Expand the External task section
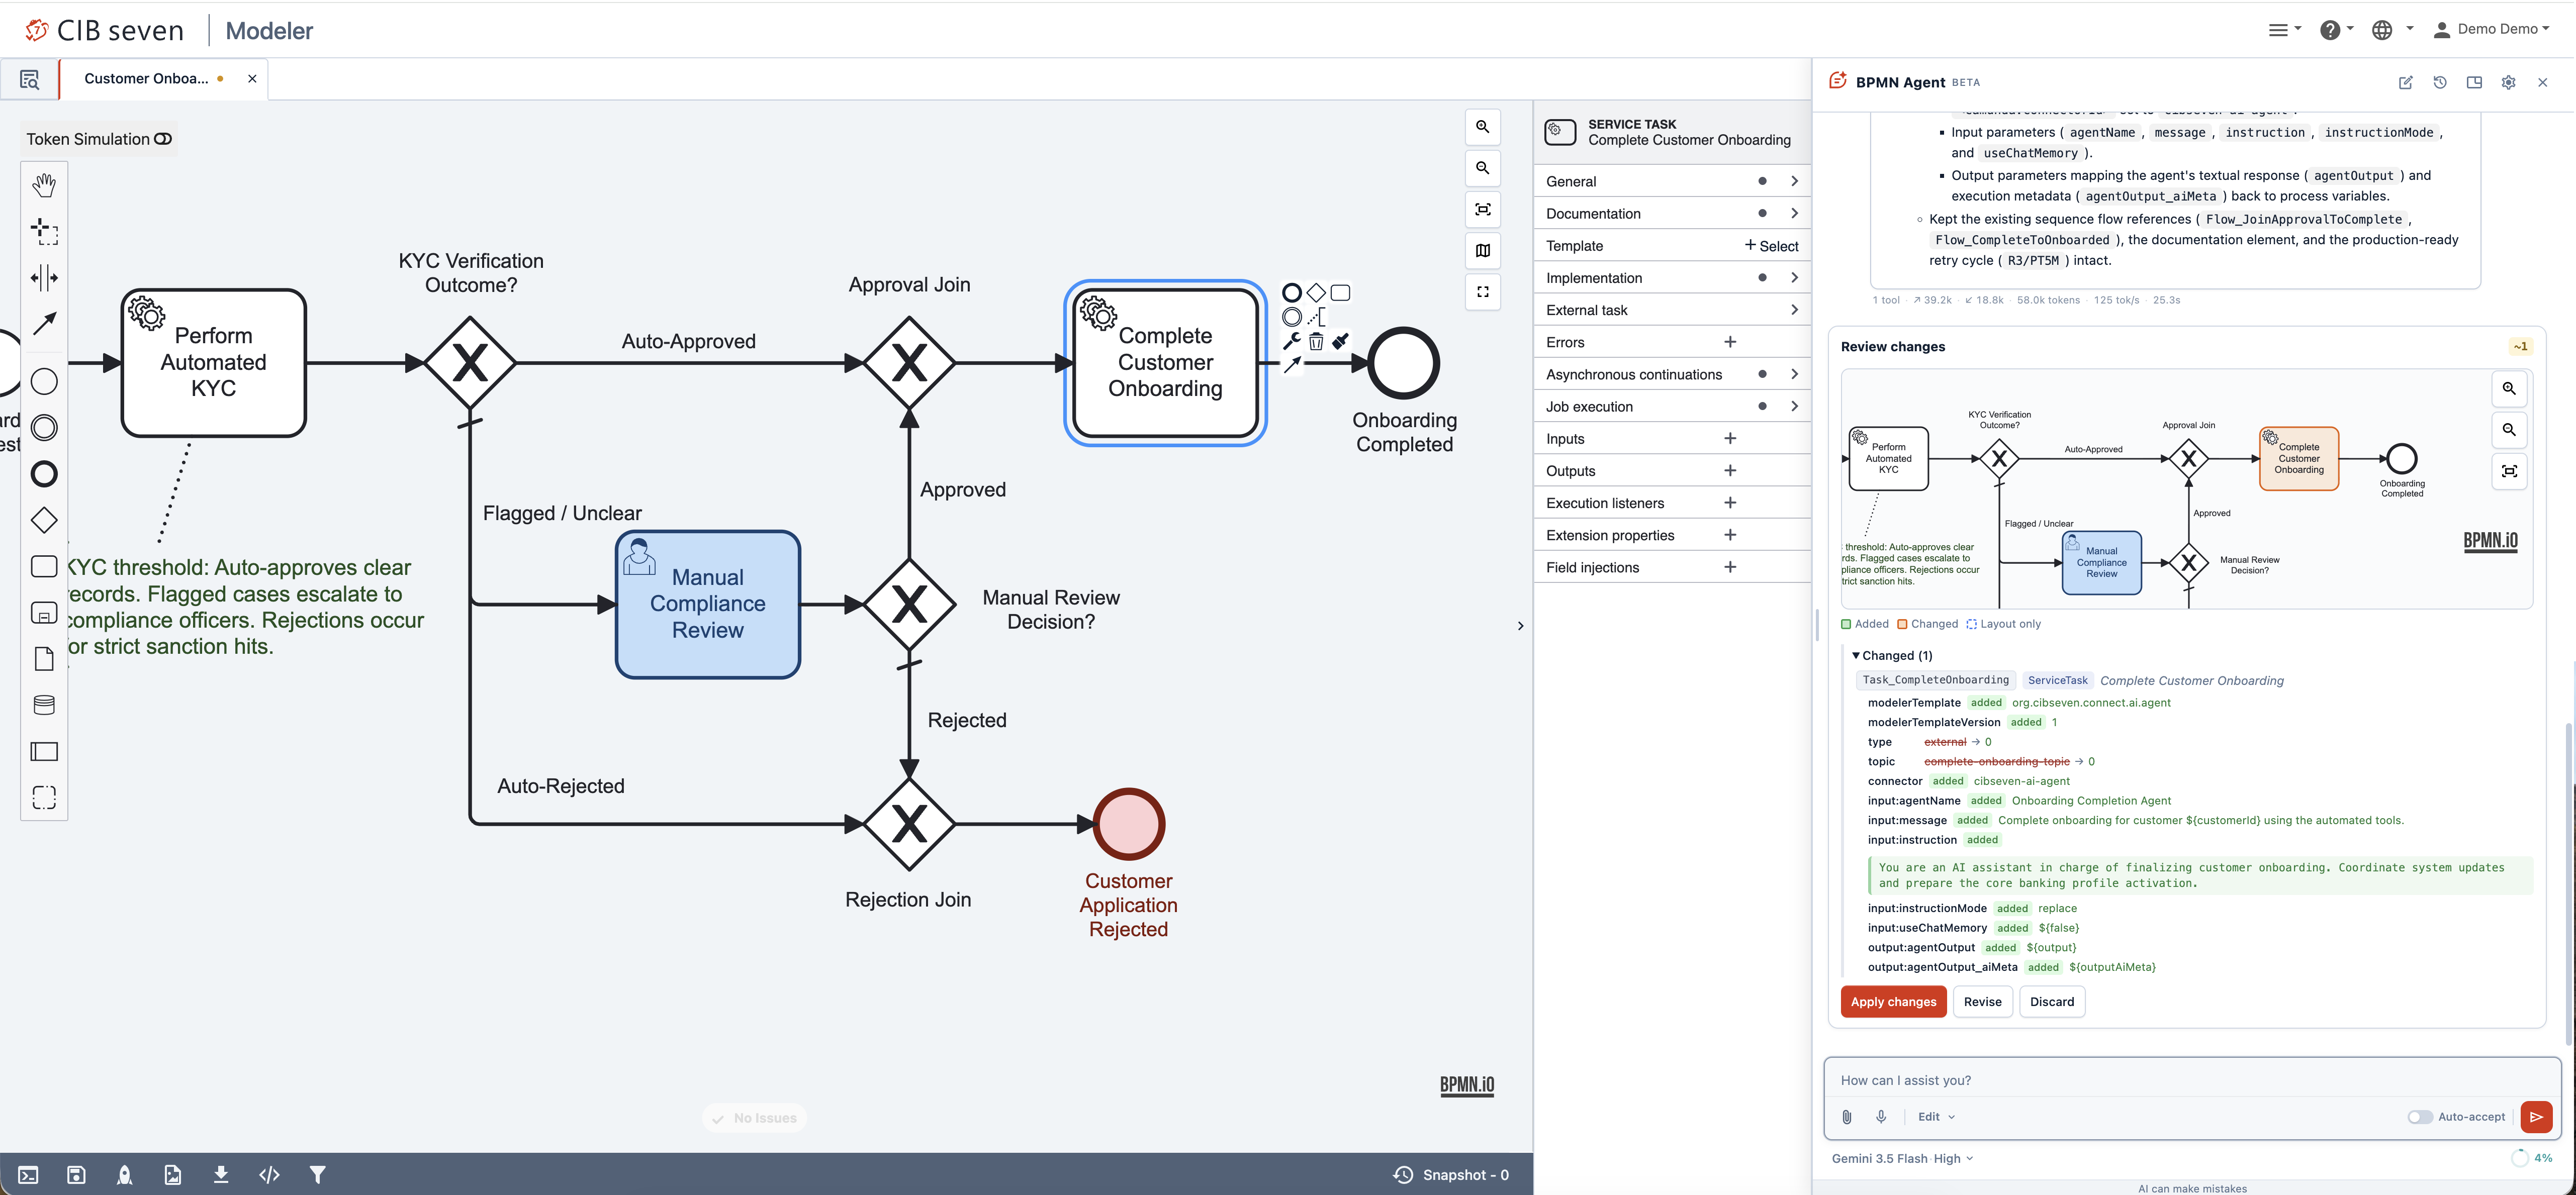2576x1195 pixels. (x=1672, y=310)
